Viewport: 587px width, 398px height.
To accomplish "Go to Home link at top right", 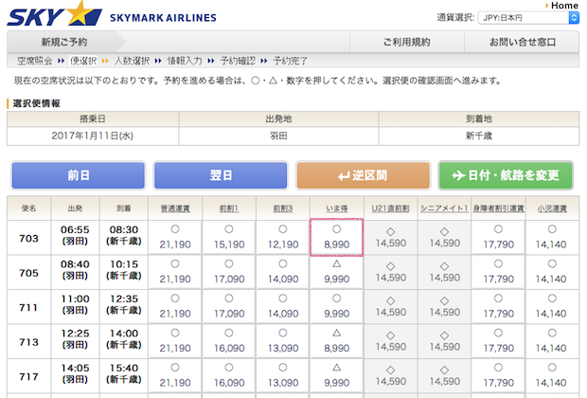I will coord(564,6).
